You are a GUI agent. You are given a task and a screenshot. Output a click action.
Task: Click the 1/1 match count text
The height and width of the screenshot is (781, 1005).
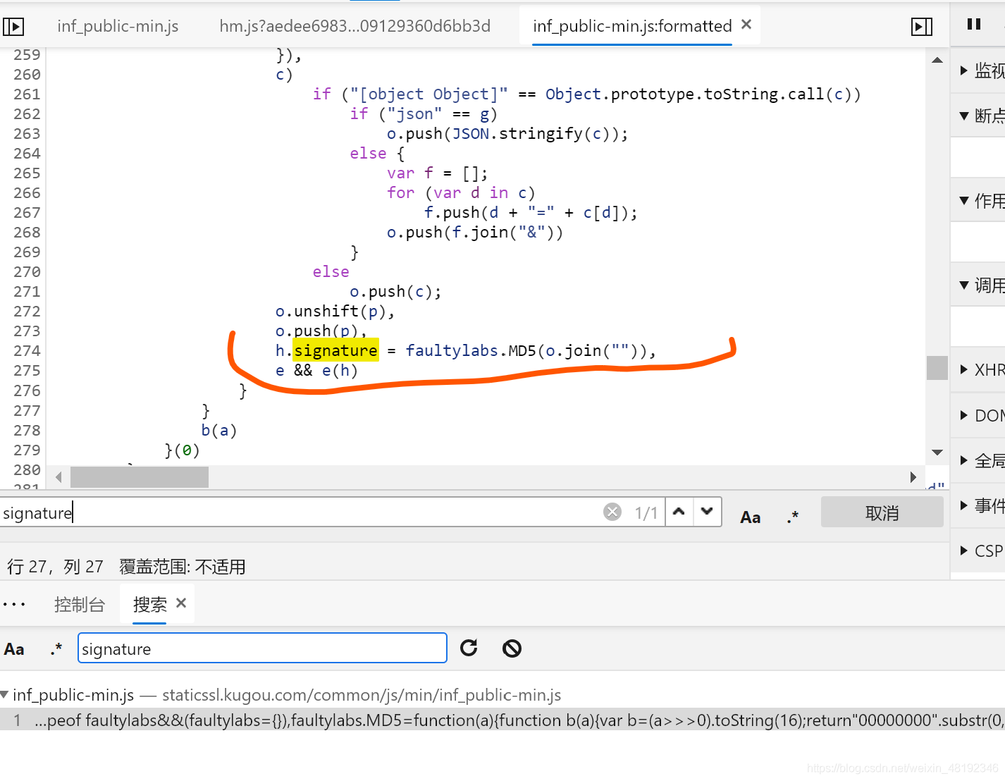pos(646,512)
